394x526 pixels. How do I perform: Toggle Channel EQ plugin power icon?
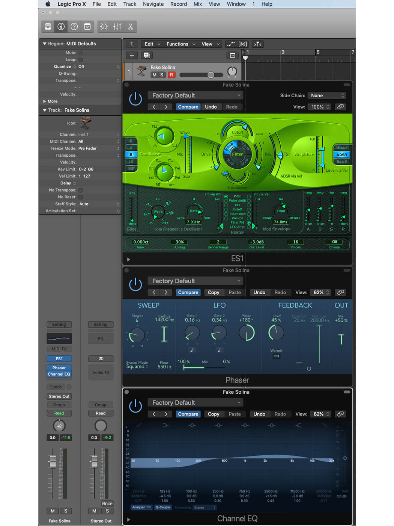point(135,406)
